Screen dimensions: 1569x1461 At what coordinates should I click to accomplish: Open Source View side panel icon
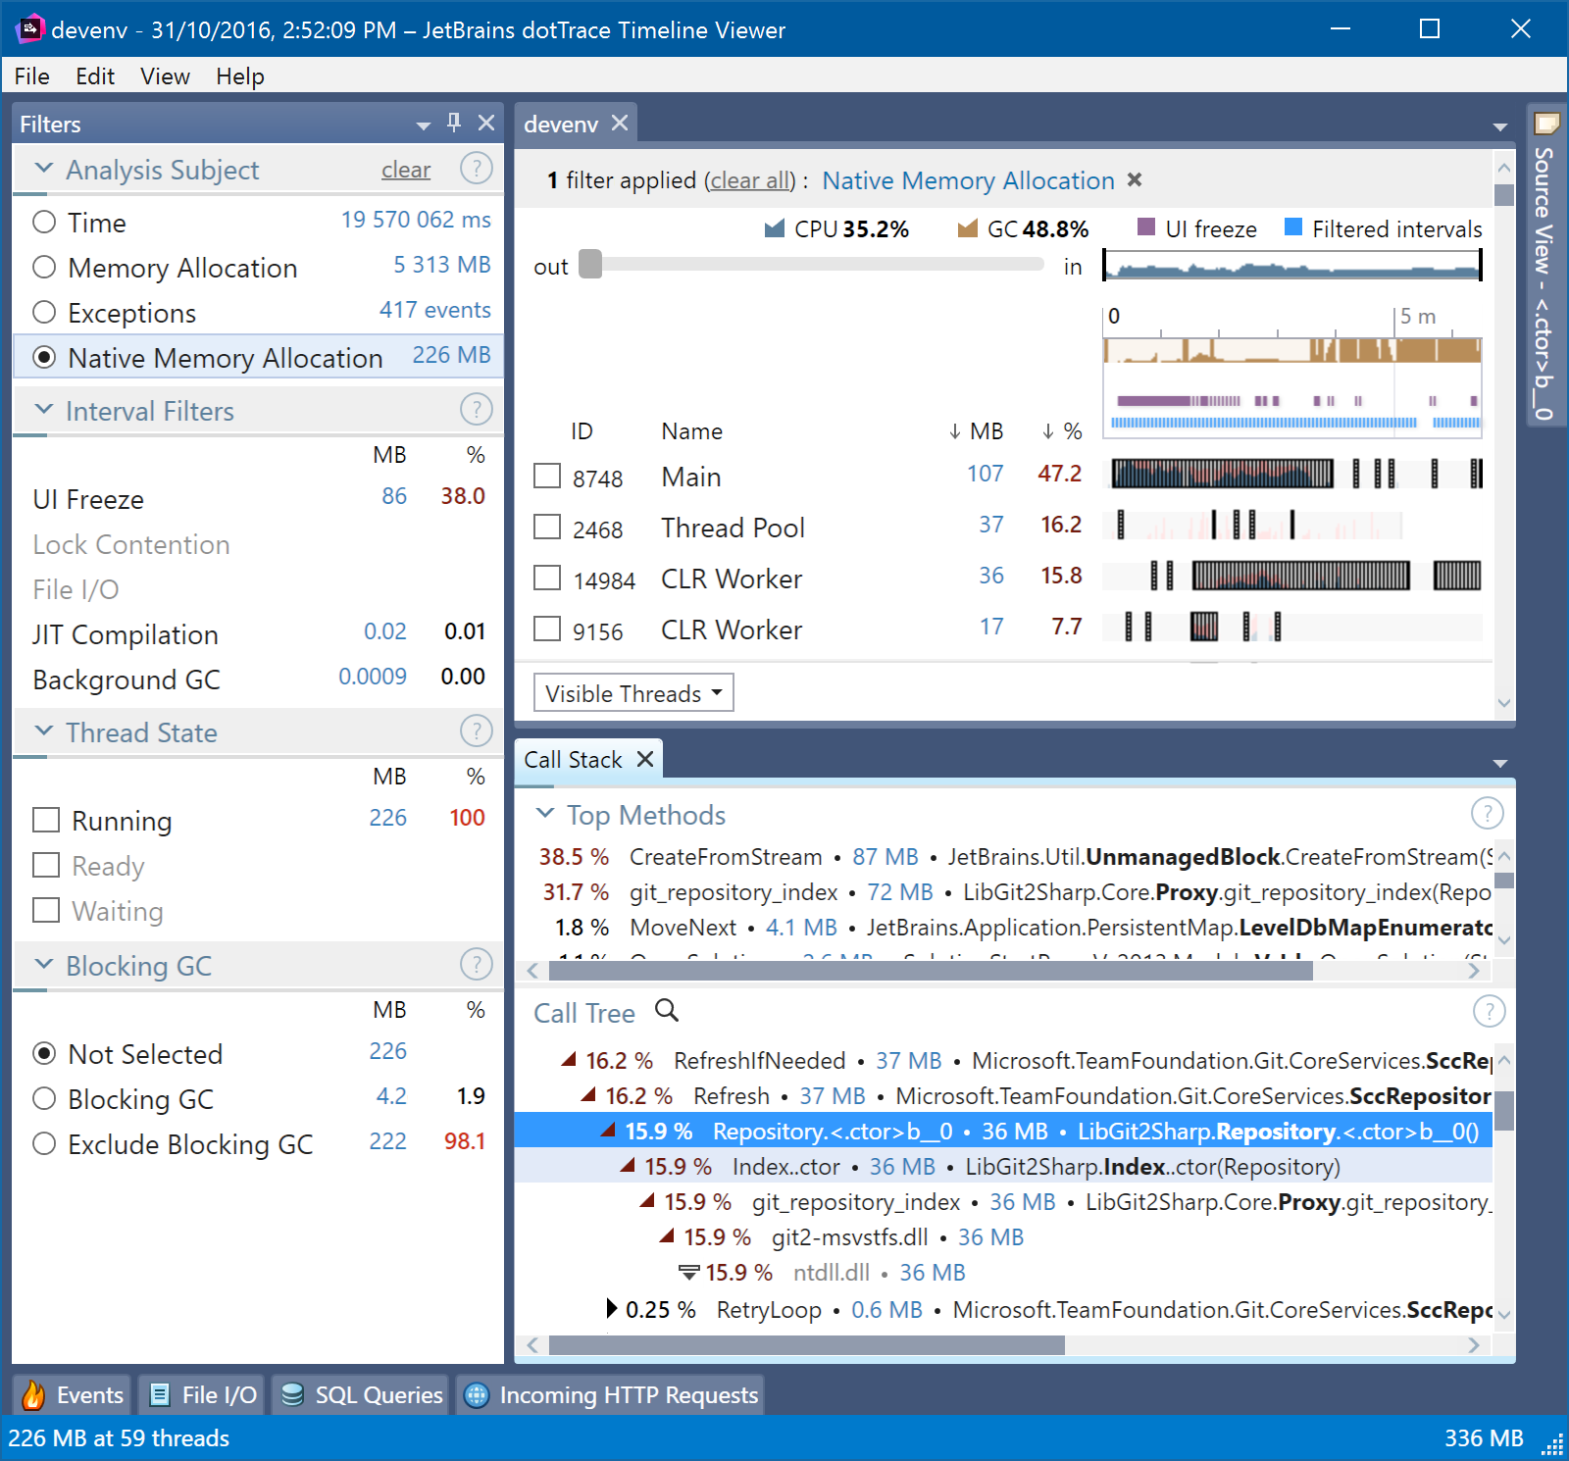pos(1546,124)
